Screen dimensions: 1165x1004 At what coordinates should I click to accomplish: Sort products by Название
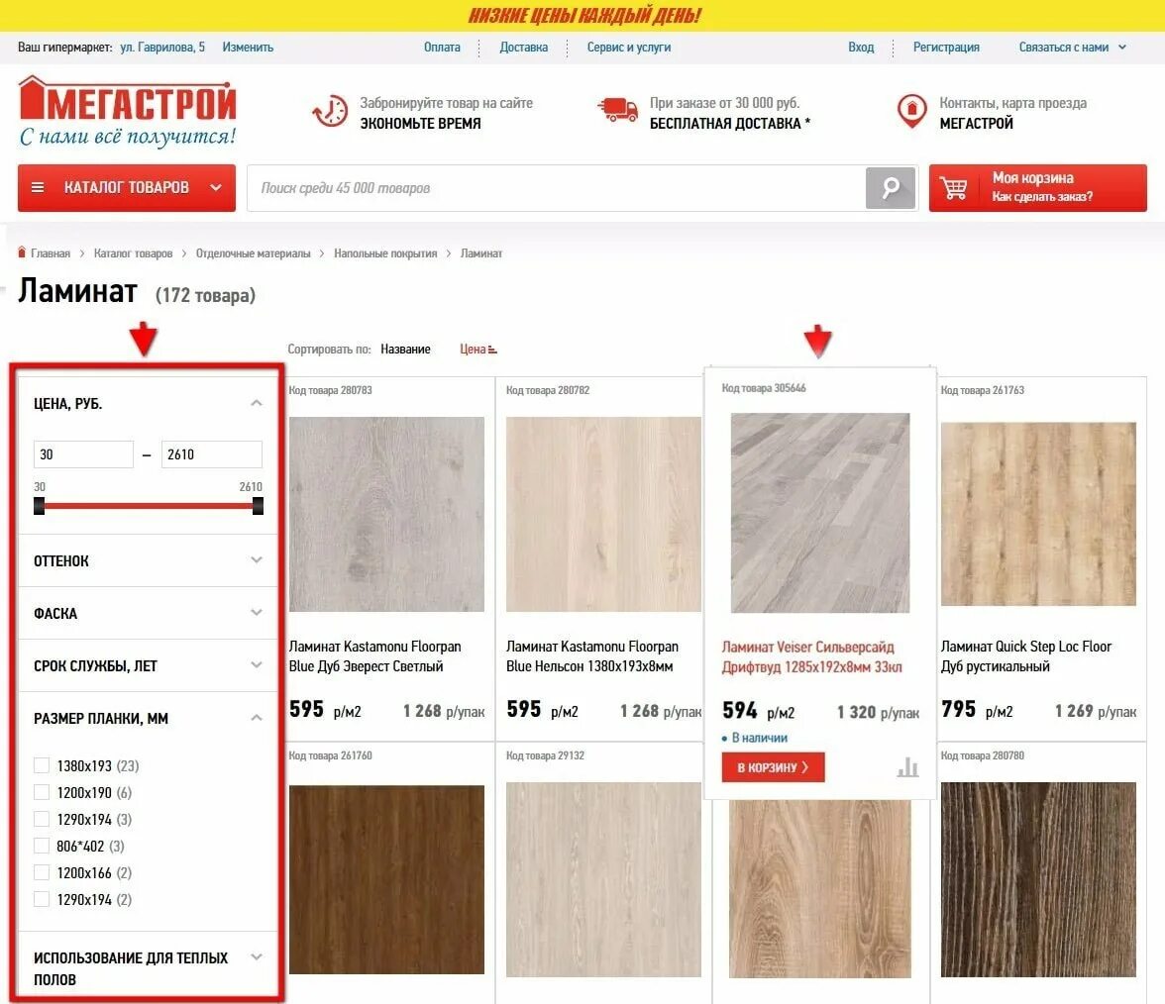click(405, 349)
